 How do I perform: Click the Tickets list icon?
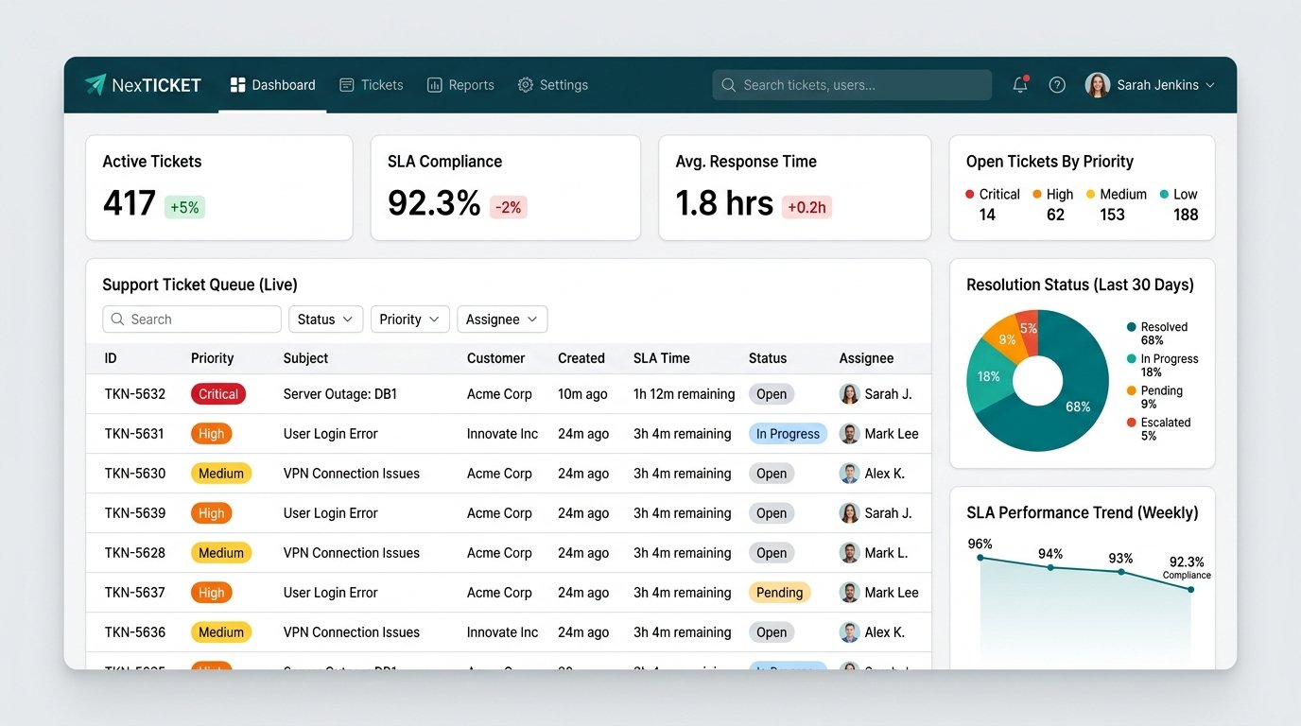347,85
